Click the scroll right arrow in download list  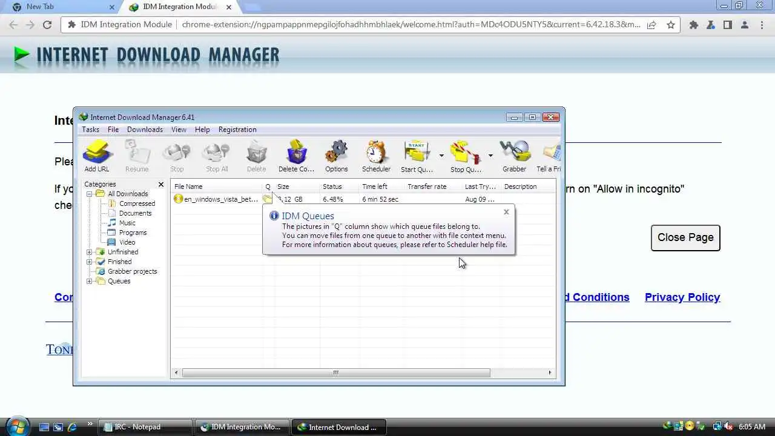coord(550,373)
